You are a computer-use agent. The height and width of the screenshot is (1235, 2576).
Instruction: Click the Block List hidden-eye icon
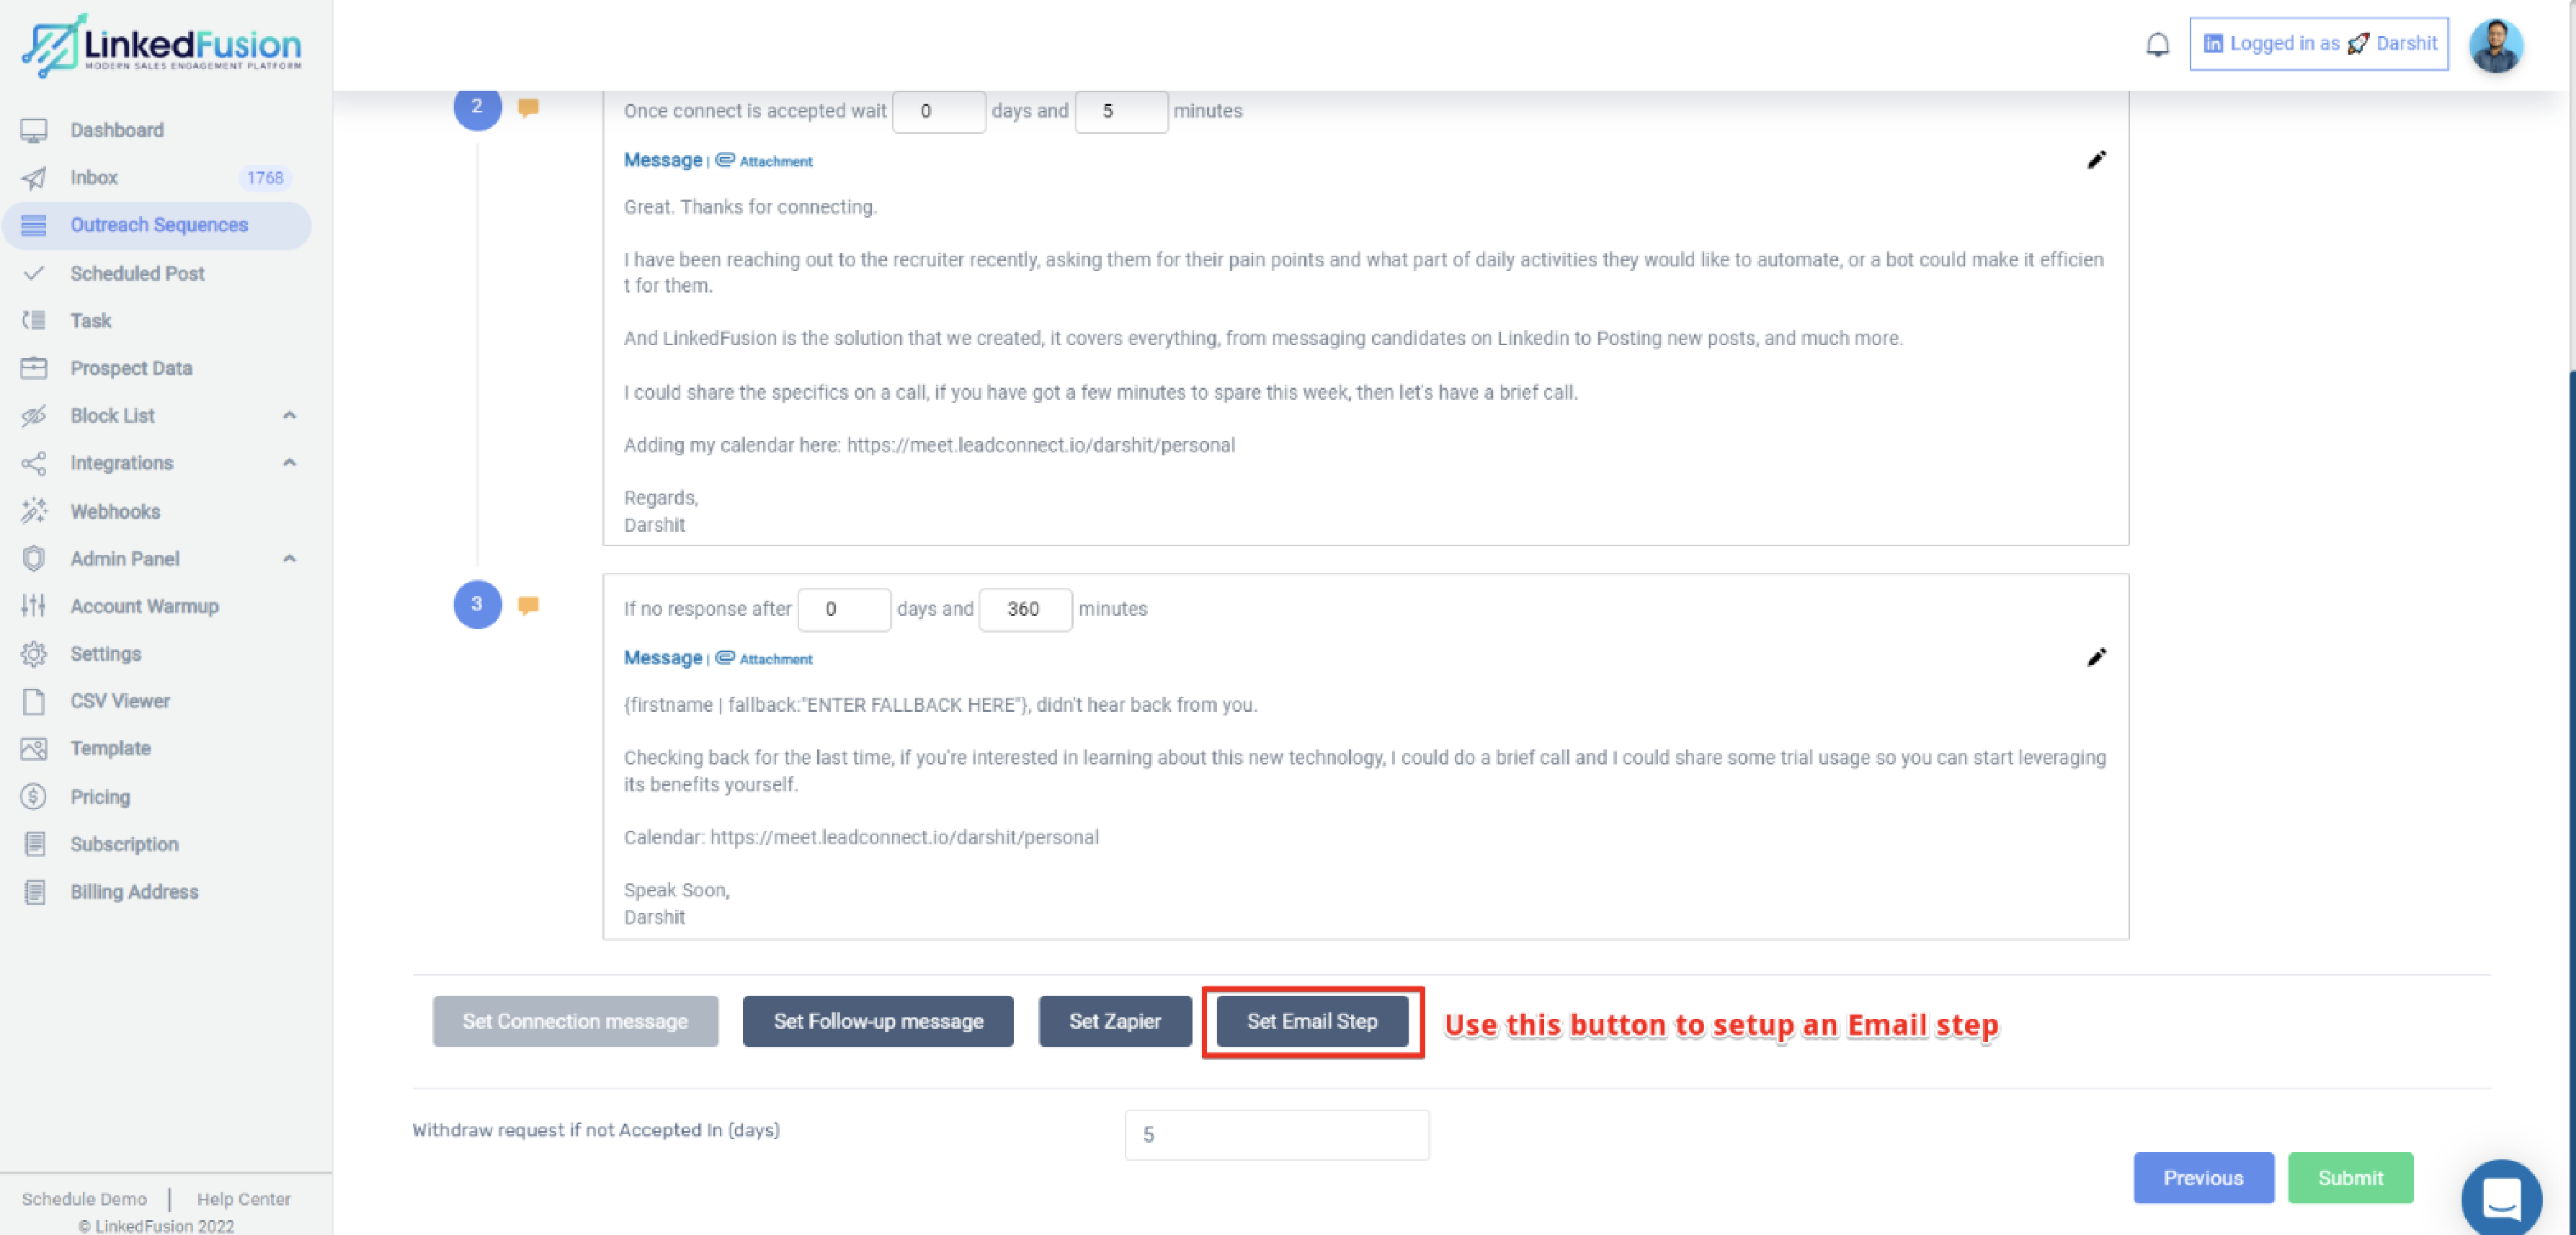tap(34, 416)
